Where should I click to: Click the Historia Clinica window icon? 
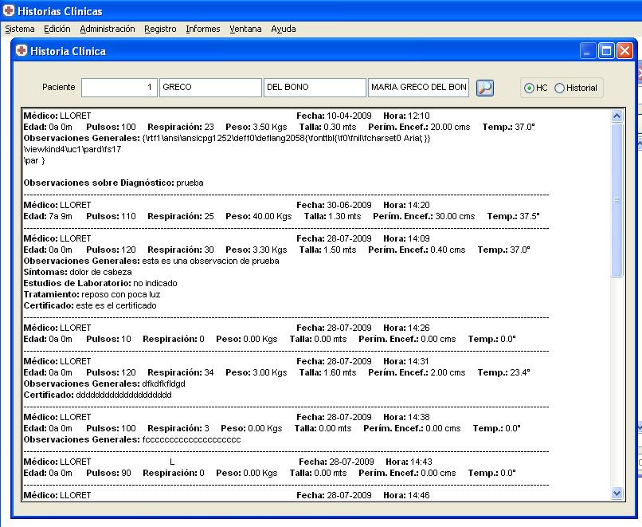[22, 51]
